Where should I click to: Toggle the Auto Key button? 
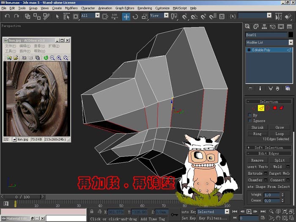pos(189,211)
